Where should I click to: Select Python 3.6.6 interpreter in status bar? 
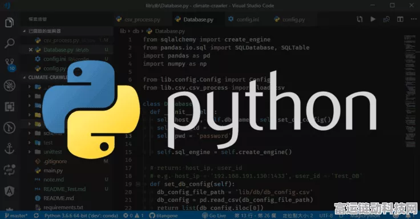(81, 216)
